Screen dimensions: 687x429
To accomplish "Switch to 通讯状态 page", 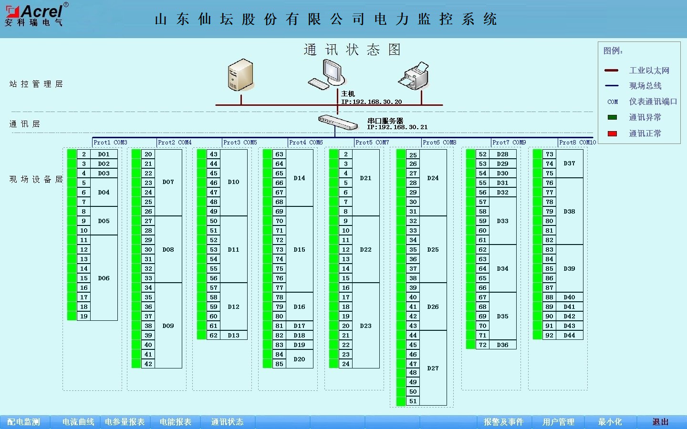I will [228, 422].
